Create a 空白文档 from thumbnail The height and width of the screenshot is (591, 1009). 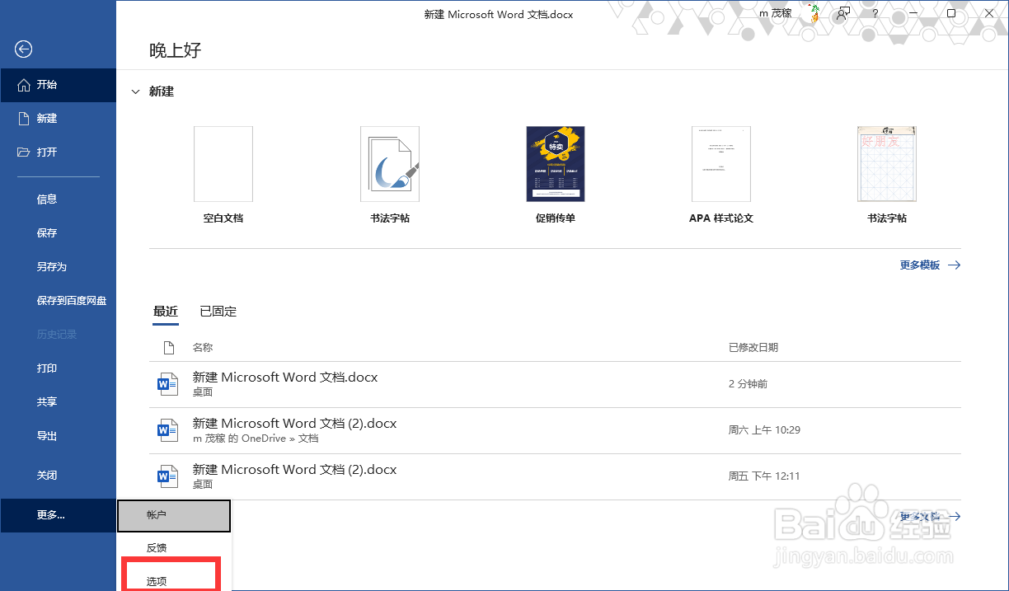[x=223, y=164]
